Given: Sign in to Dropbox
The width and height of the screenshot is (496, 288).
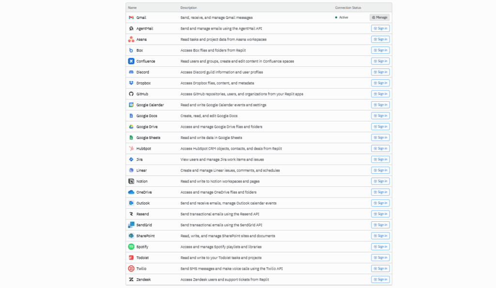Looking at the screenshot, I should point(380,83).
